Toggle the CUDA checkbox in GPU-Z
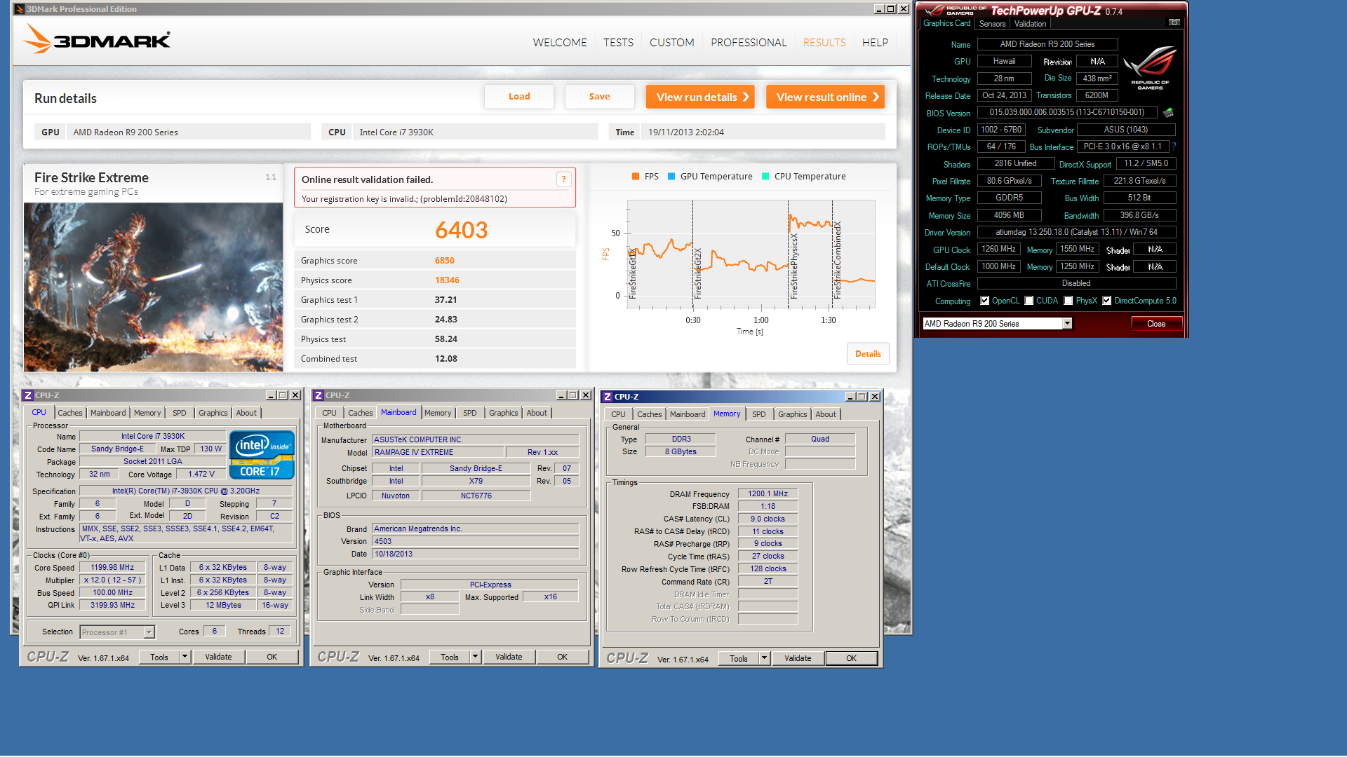Viewport: 1347px width, 757px height. click(x=1029, y=301)
